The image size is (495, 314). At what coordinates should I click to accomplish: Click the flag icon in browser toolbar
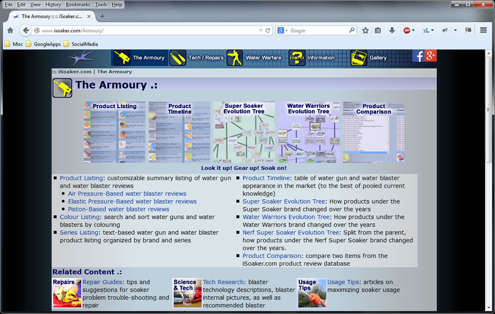[x=468, y=30]
